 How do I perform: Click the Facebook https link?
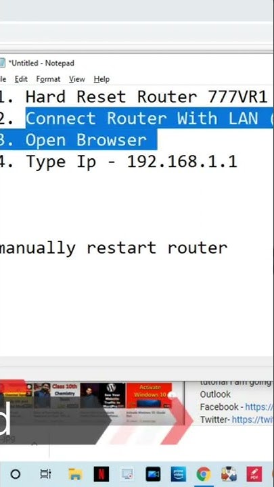tap(259, 407)
